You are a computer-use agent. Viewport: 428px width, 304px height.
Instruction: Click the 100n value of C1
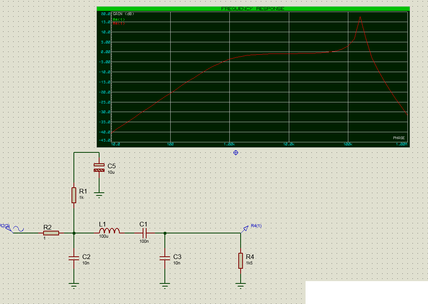(x=144, y=242)
